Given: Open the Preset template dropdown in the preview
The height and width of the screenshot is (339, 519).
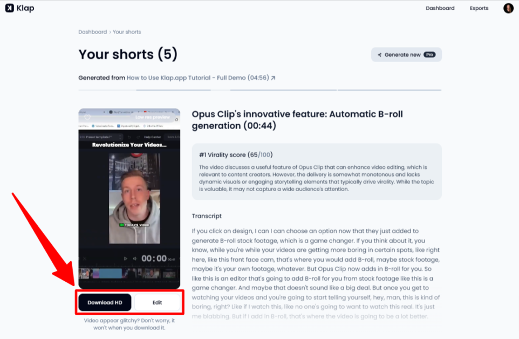Looking at the screenshot, I should click(103, 137).
